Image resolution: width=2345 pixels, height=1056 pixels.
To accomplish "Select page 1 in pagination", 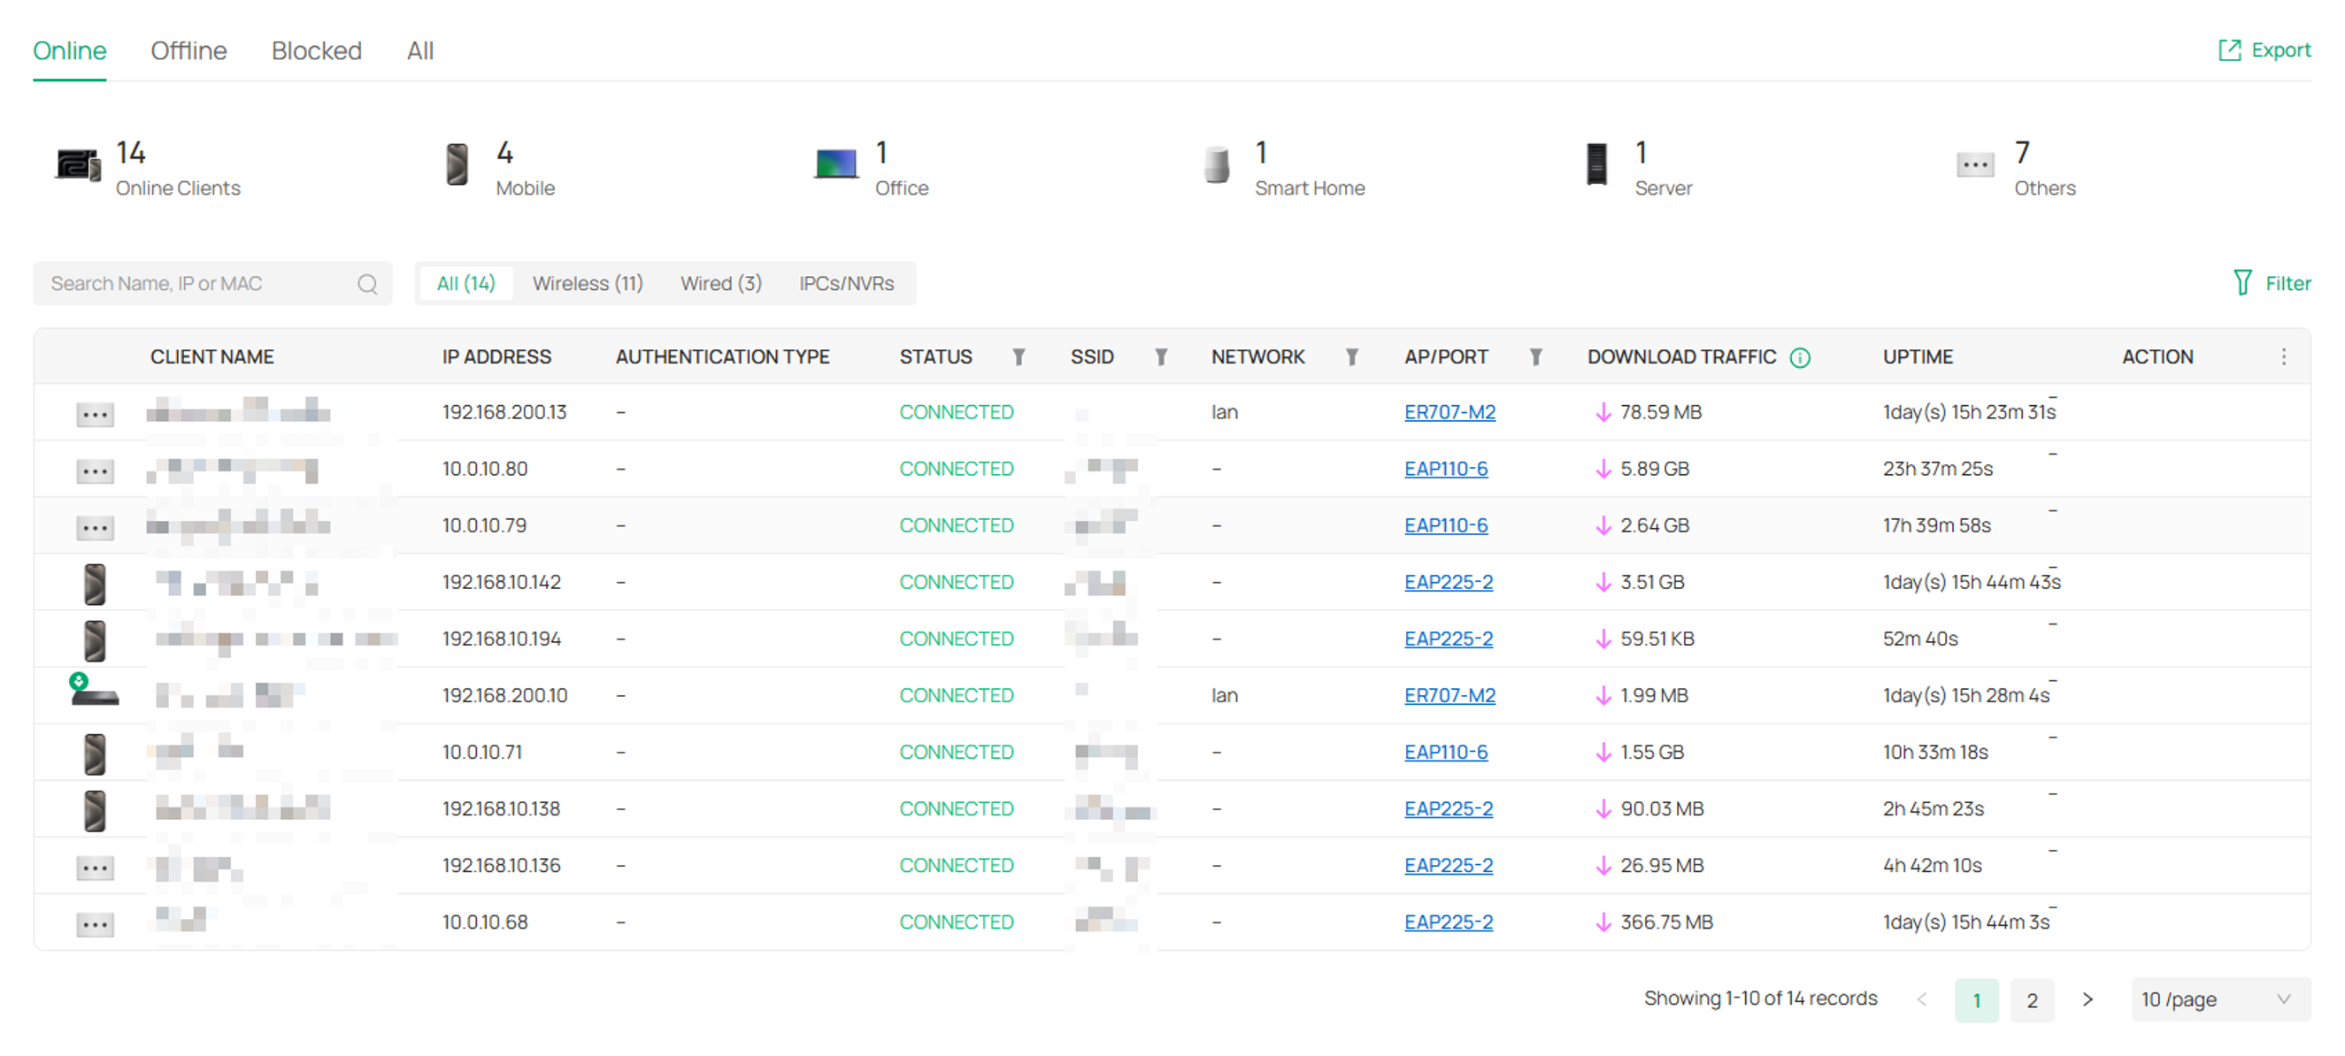I will 1976,1000.
